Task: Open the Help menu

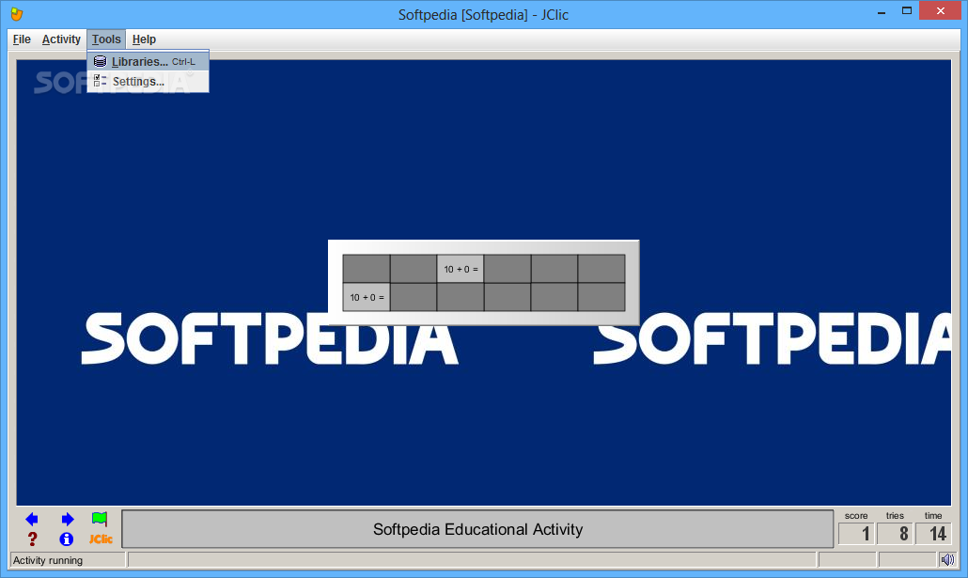Action: click(144, 39)
